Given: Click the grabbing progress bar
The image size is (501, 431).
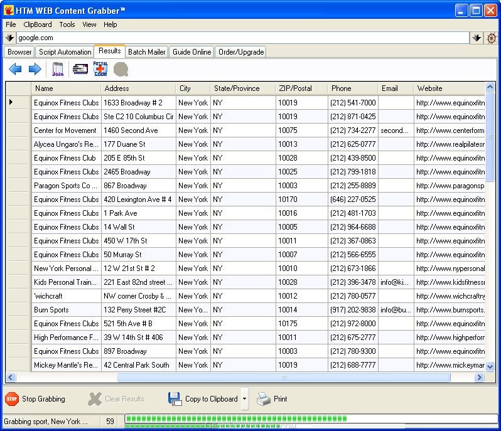Looking at the screenshot, I should [310, 418].
